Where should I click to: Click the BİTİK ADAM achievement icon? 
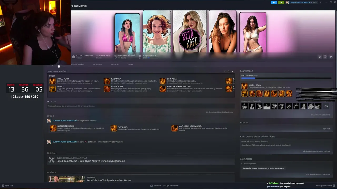163,81
